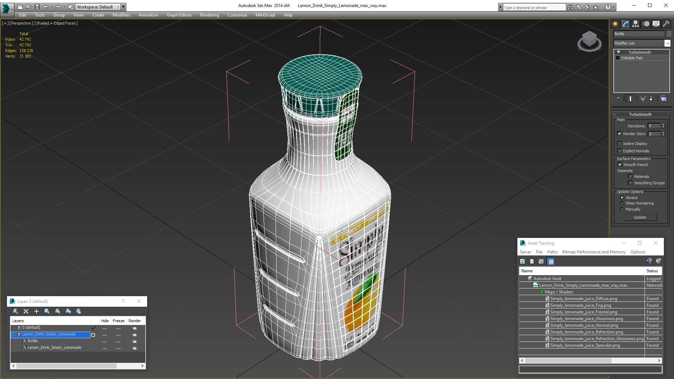674x379 pixels.
Task: Switch Asset Tracking to table view icon
Action: [x=551, y=261]
